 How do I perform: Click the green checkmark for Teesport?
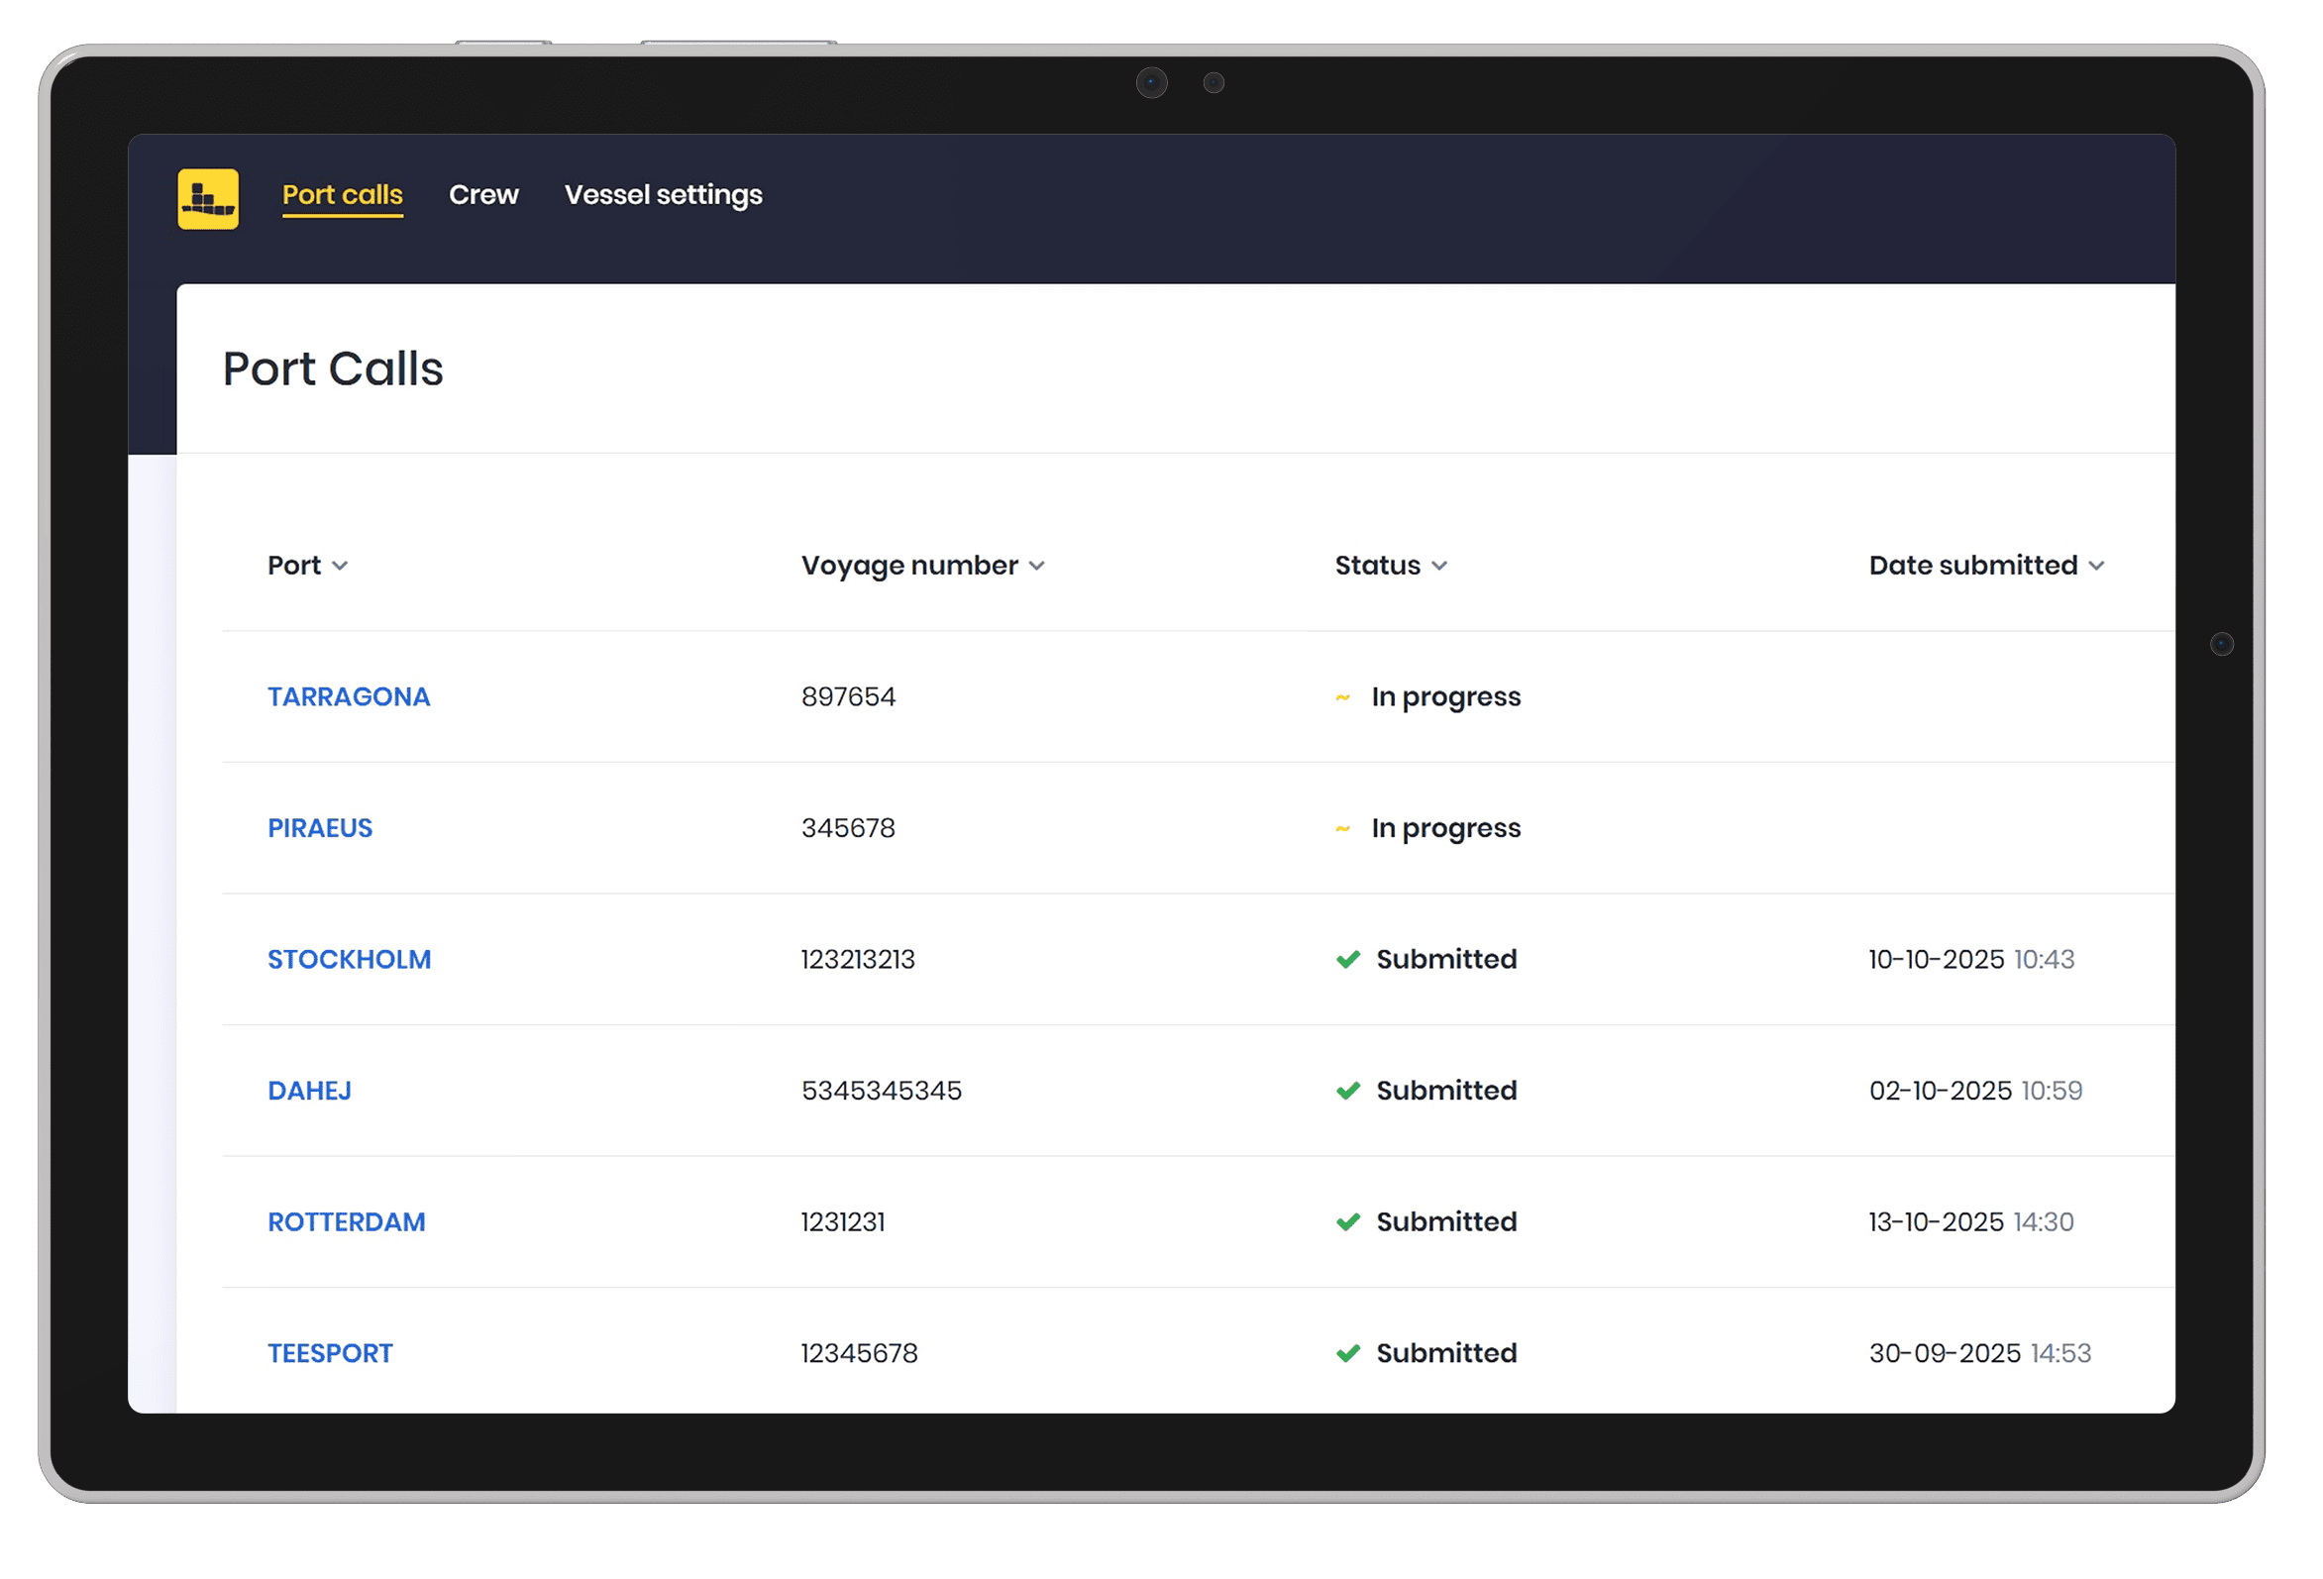tap(1347, 1353)
